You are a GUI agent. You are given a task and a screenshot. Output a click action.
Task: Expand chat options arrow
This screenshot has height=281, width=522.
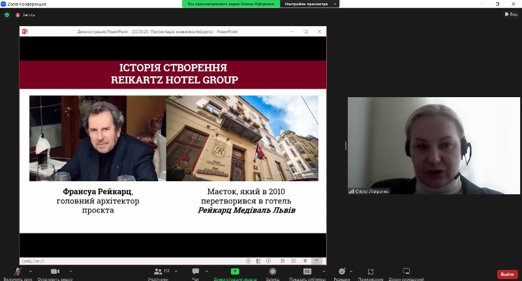[207, 271]
